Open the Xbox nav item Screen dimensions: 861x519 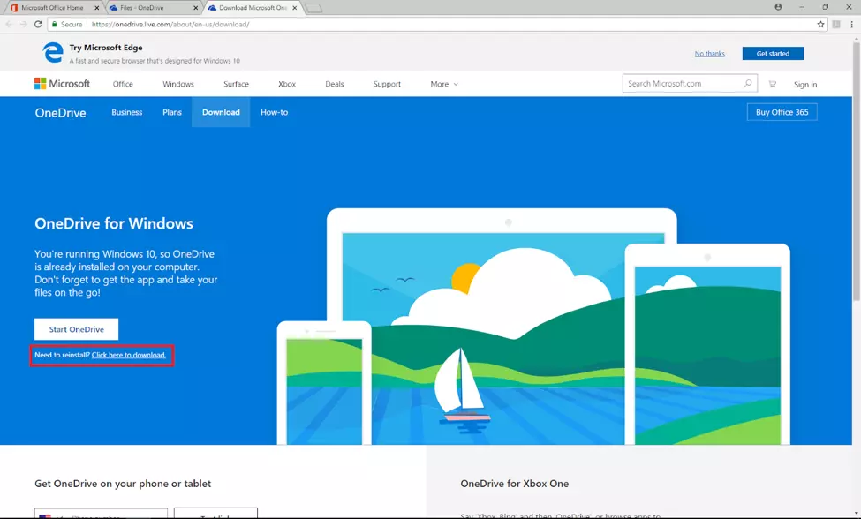[x=287, y=84]
